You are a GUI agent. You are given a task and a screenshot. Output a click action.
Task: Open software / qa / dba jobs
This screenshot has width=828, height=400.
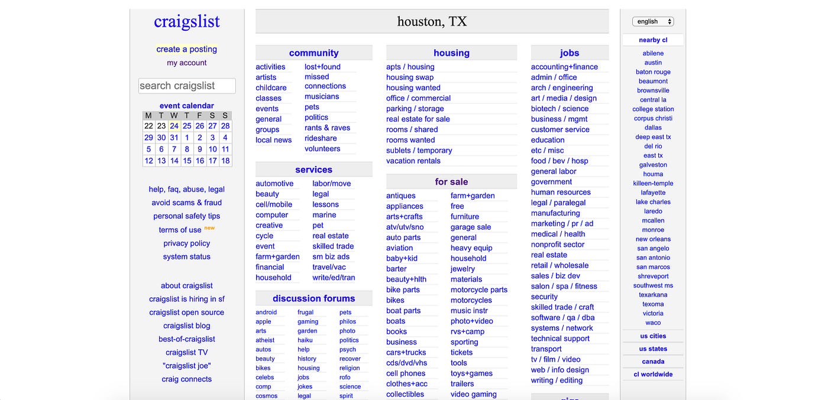(x=563, y=318)
